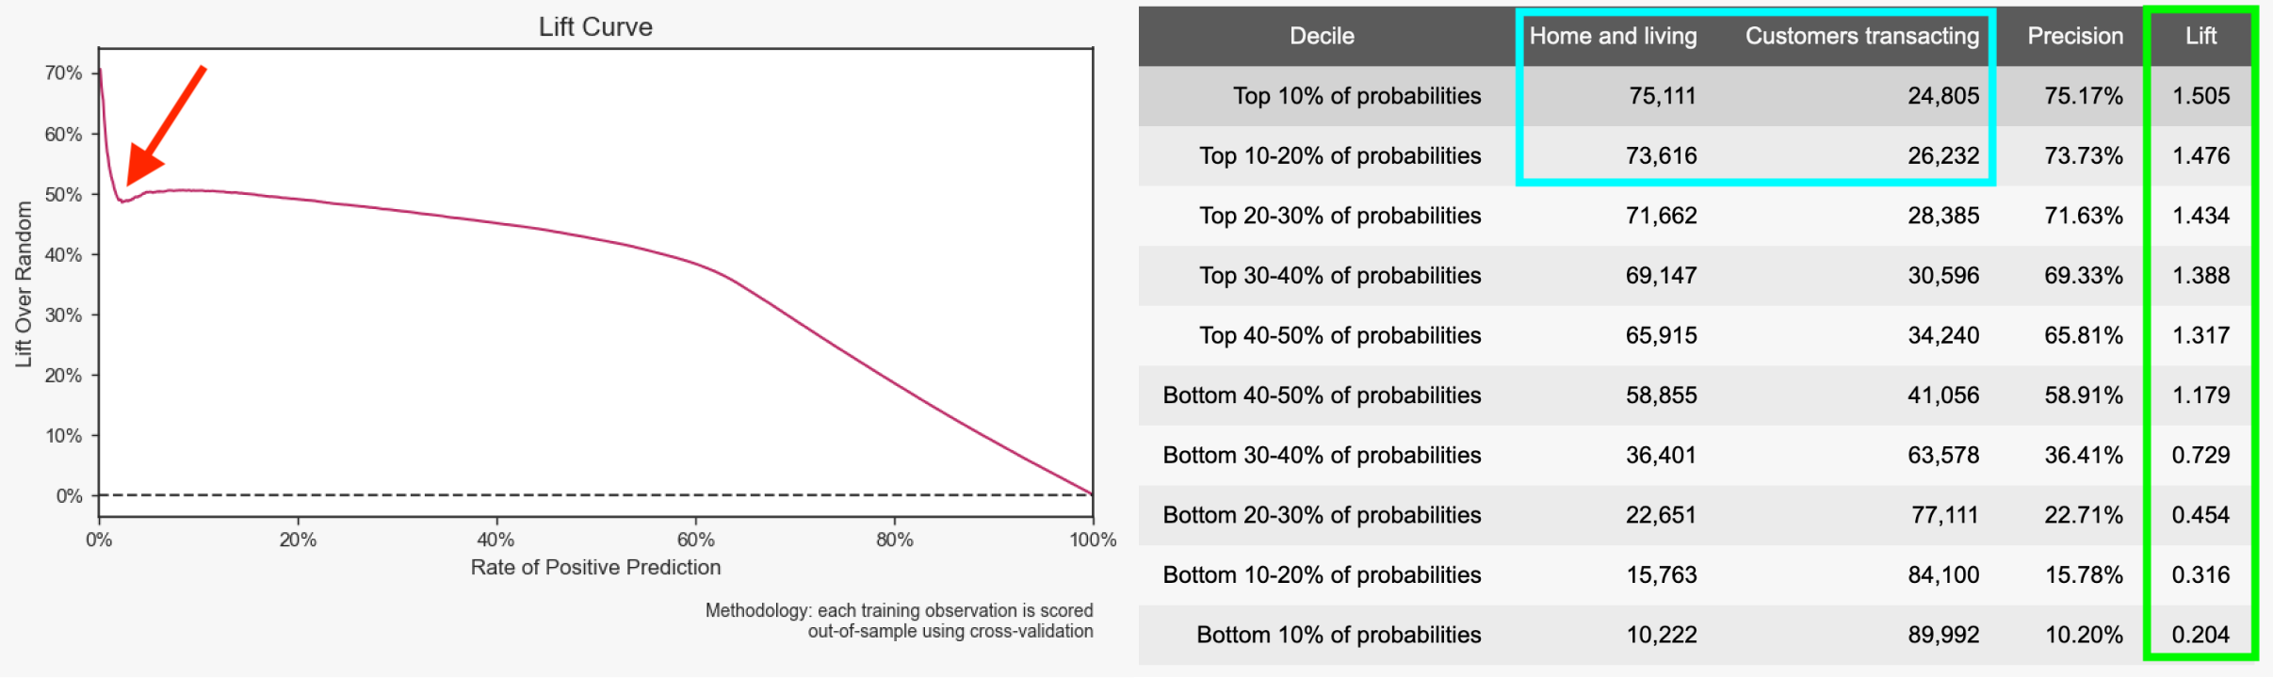Select the Rate of Positive Prediction axis label
Screen dimensions: 2273x678
[x=595, y=567]
